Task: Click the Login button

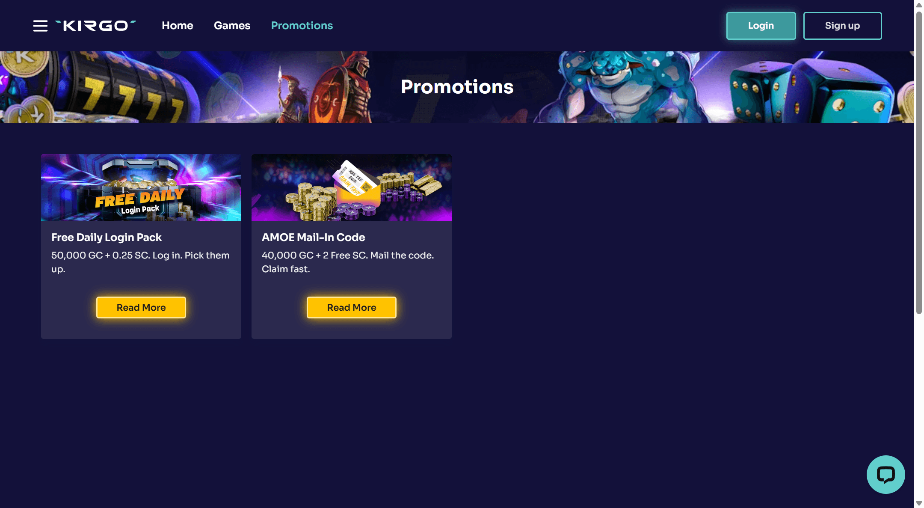Action: click(x=761, y=26)
